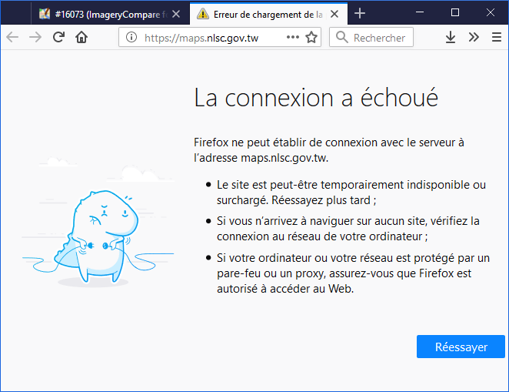This screenshot has height=392, width=509.
Task: Open the Downloads panel
Action: click(451, 37)
